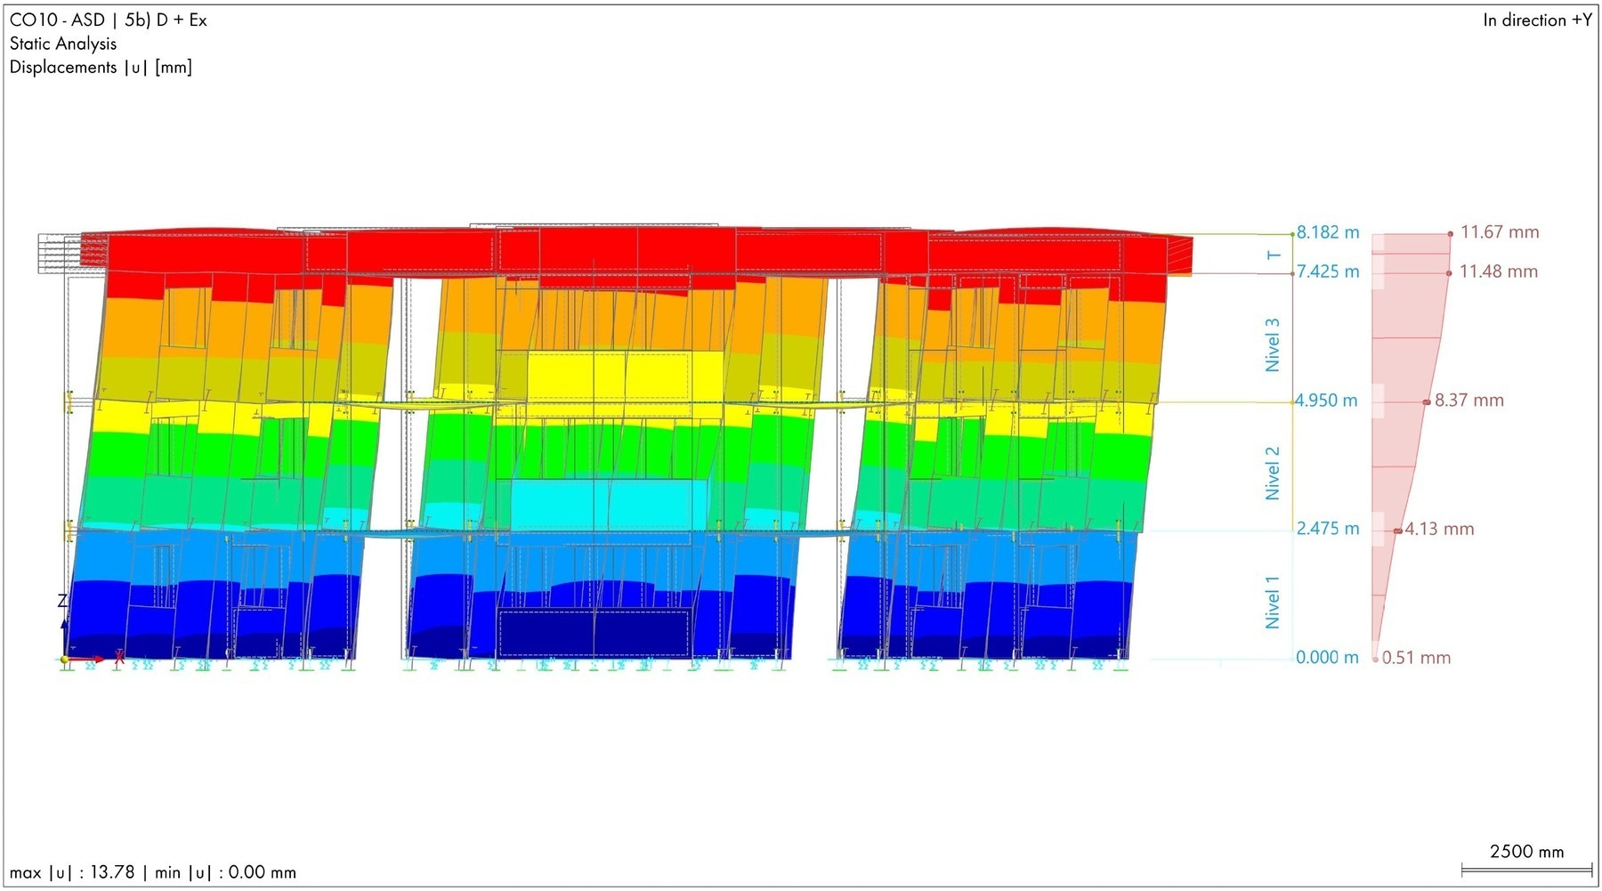Click the blue Z axis label

coord(62,602)
